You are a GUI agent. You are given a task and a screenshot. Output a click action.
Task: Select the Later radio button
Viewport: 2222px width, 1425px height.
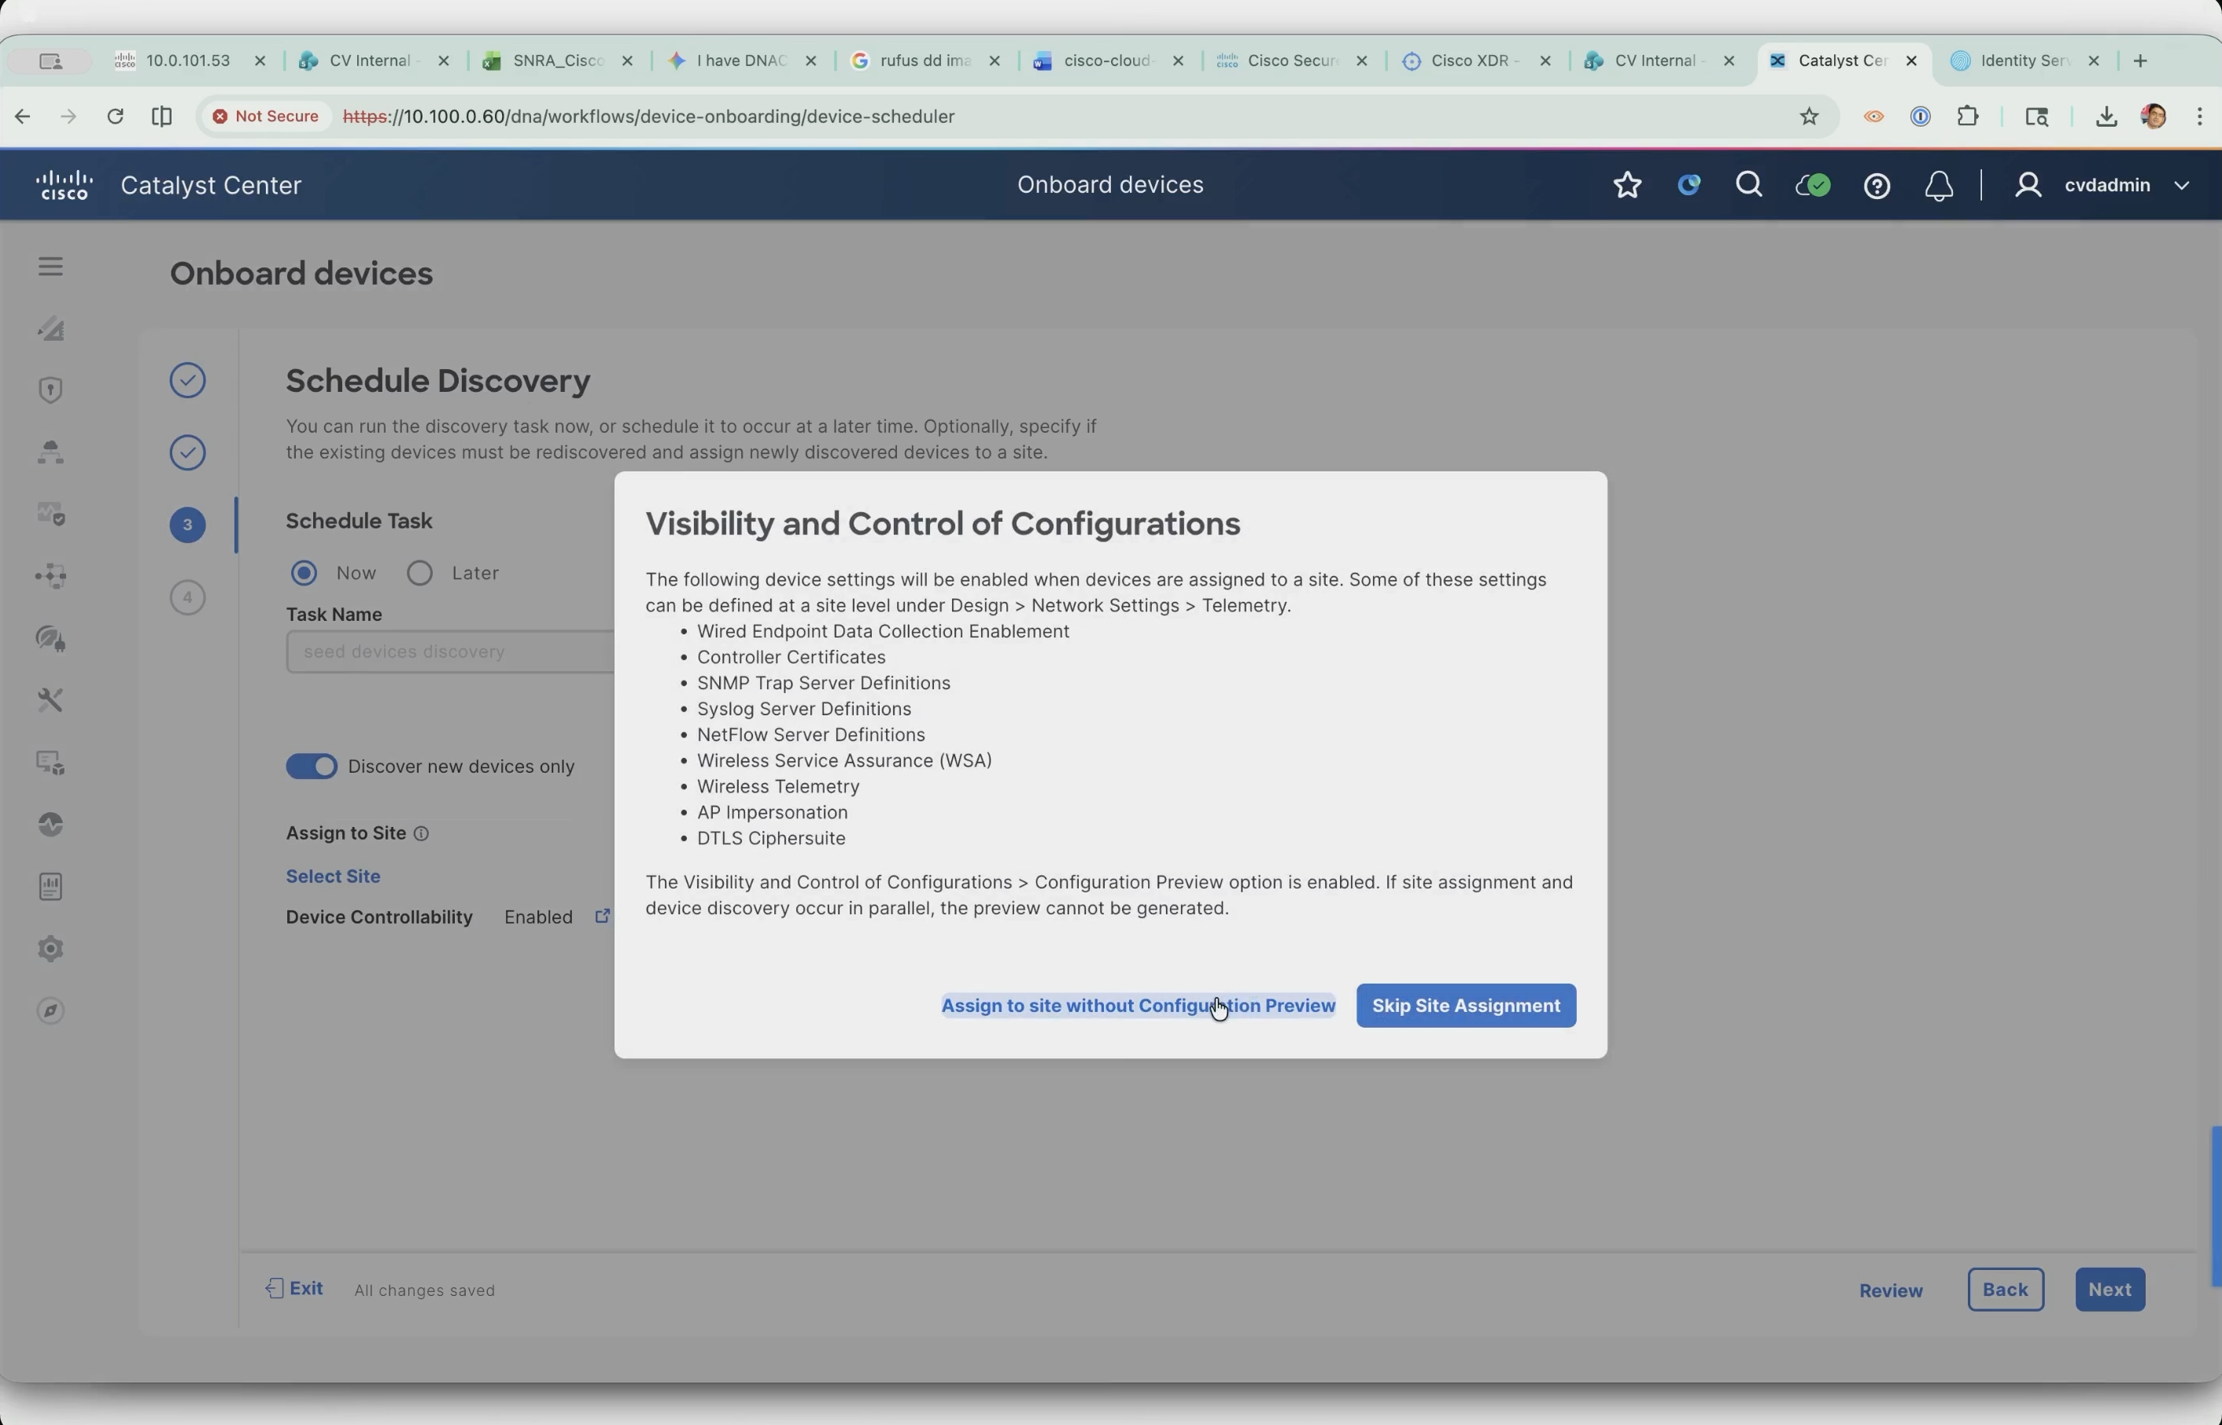420,573
